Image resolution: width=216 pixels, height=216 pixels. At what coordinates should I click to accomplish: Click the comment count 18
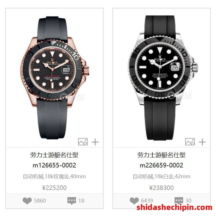tap(81, 201)
